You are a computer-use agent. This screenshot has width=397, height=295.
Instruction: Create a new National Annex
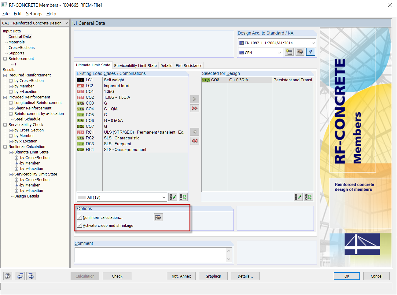point(289,52)
